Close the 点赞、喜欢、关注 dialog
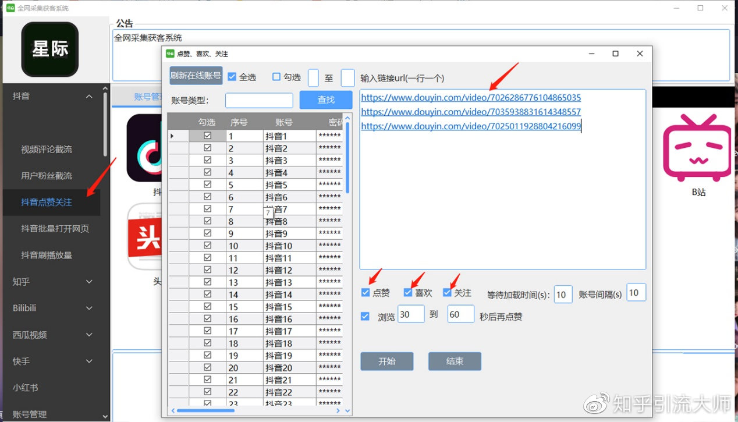The height and width of the screenshot is (422, 738). click(x=640, y=54)
